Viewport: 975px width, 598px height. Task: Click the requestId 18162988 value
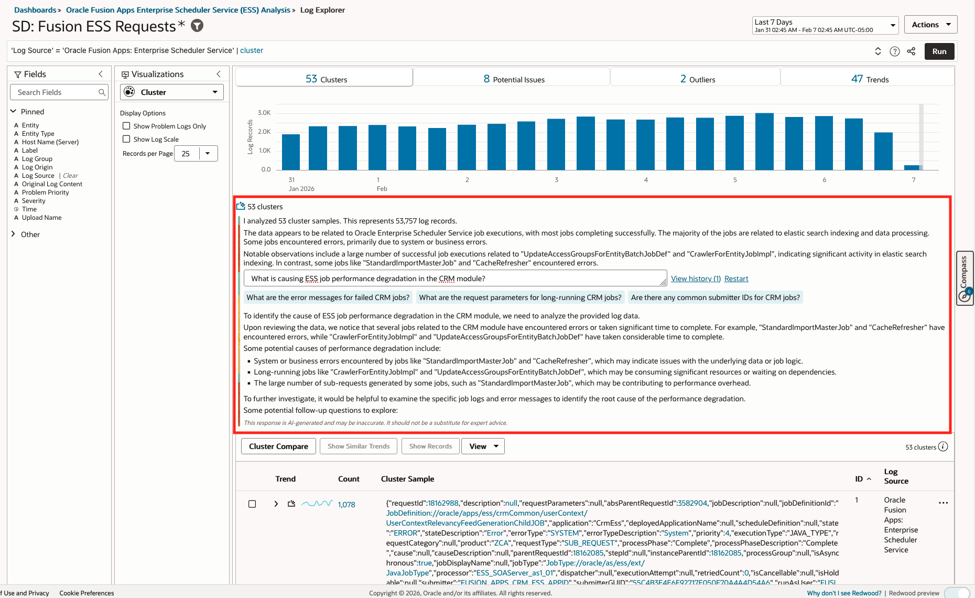point(442,503)
